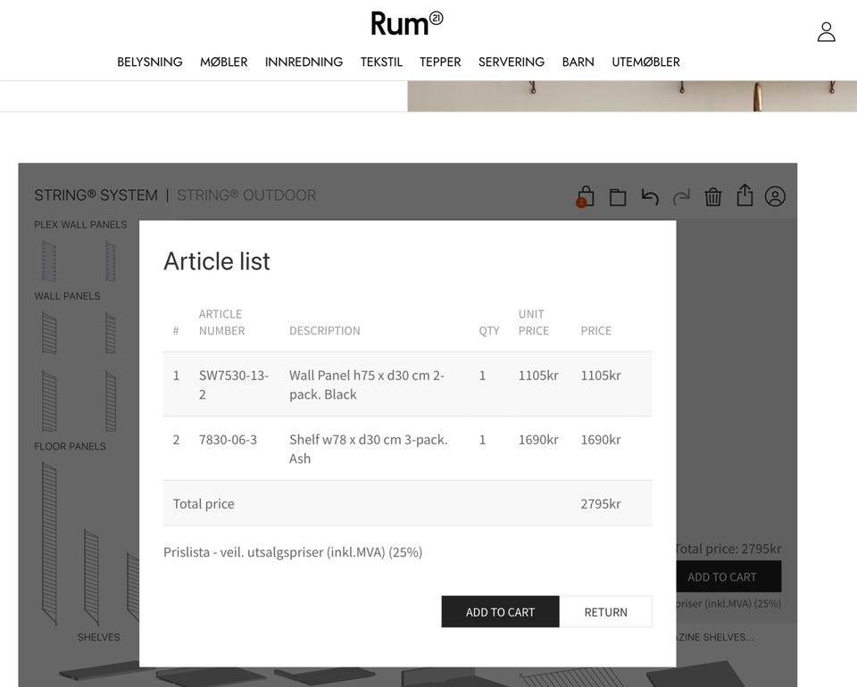Click the UNIT PRICE column header

click(x=534, y=322)
